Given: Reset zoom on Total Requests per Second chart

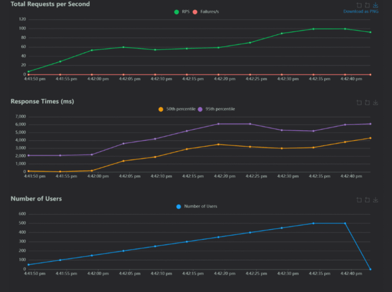Looking at the screenshot, I should point(367,5).
